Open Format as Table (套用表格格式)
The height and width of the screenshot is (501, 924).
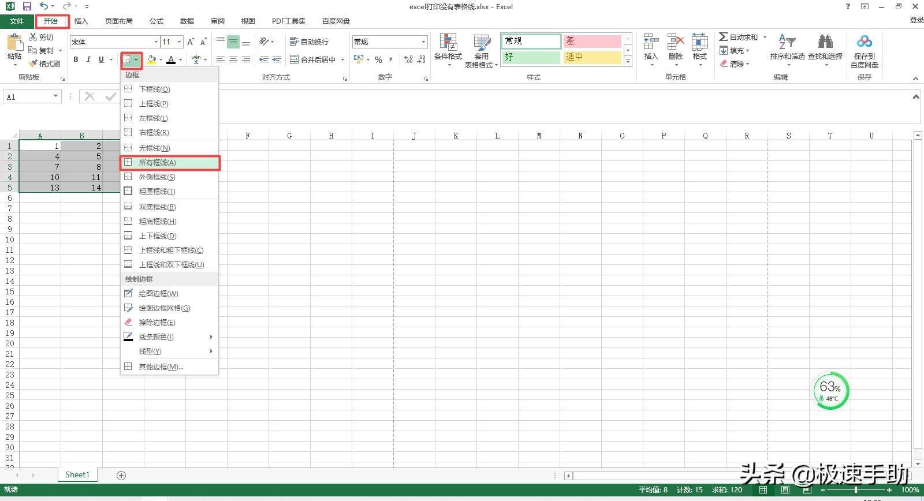coord(482,50)
